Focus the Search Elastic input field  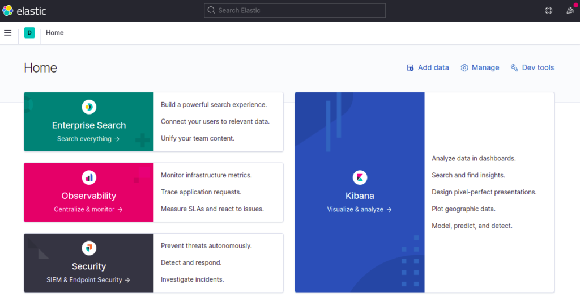coord(295,10)
